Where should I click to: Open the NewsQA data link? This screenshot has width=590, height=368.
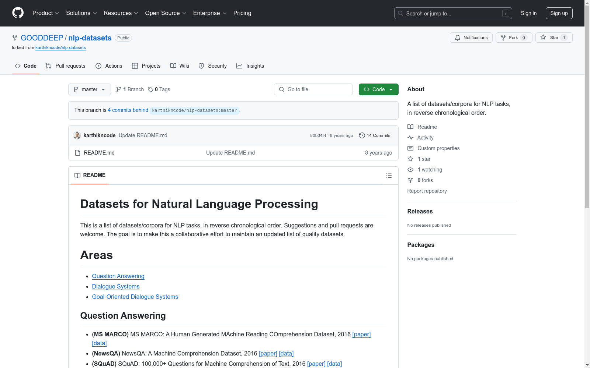[x=286, y=354]
